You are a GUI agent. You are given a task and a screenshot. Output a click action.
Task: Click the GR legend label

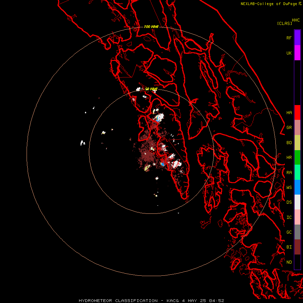pyautogui.click(x=289, y=128)
